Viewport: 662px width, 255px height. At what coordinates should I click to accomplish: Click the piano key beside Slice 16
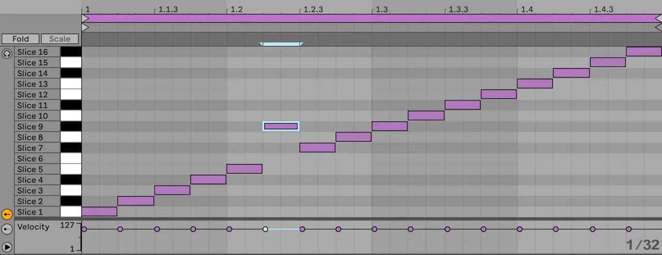pyautogui.click(x=71, y=52)
